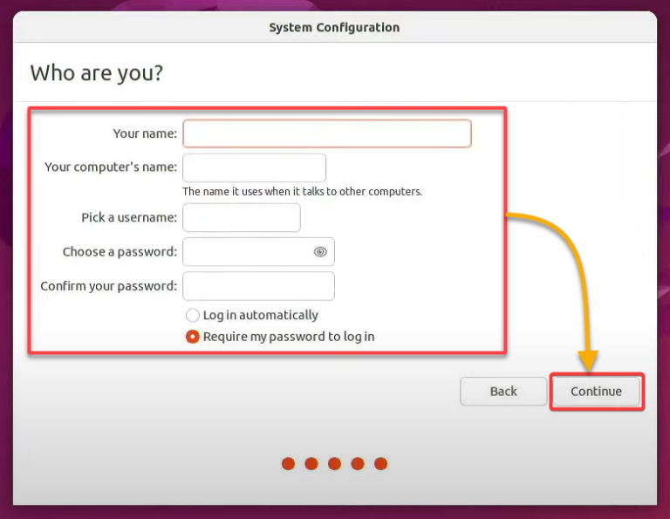The height and width of the screenshot is (519, 670).
Task: Click the fourth progress dot
Action: [358, 464]
